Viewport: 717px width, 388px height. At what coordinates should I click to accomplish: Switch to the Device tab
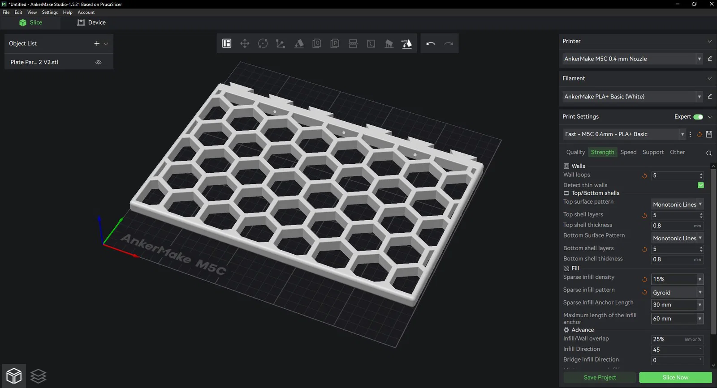pyautogui.click(x=91, y=22)
